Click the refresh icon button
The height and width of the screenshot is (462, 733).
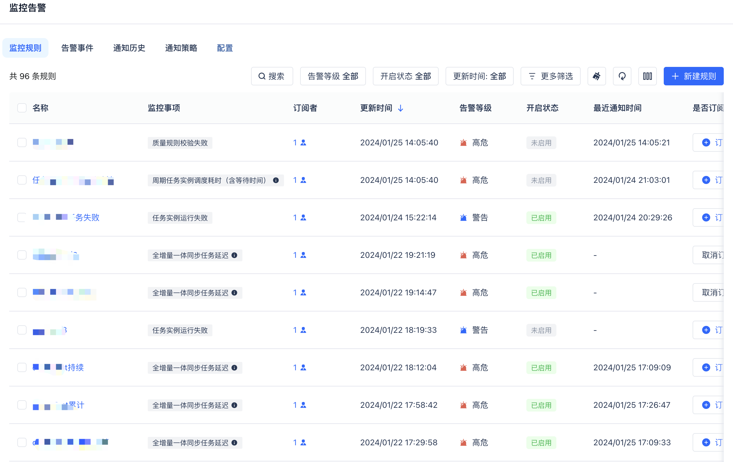[622, 76]
